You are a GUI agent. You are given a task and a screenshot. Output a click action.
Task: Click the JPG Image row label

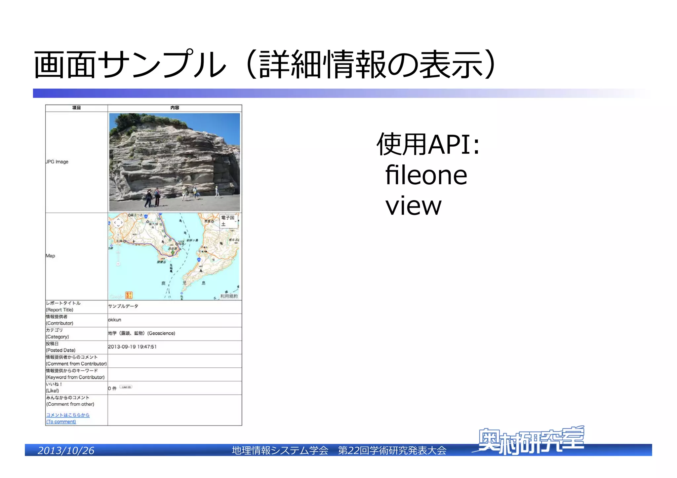click(x=57, y=162)
